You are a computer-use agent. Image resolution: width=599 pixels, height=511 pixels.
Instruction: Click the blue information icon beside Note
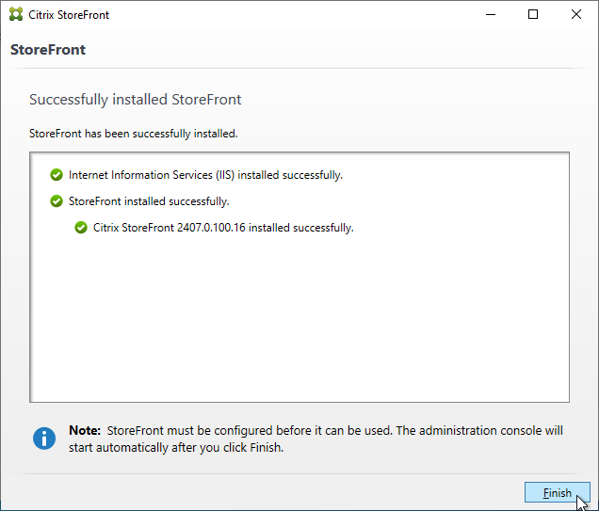click(44, 438)
